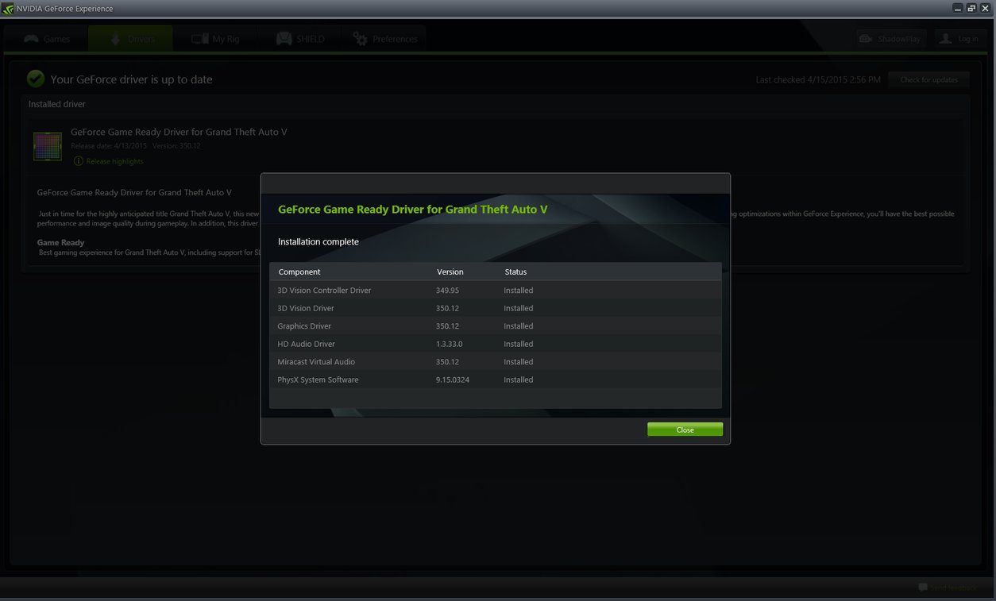This screenshot has width=996, height=601.
Task: Click the Installed driver section heading
Action: 57,104
